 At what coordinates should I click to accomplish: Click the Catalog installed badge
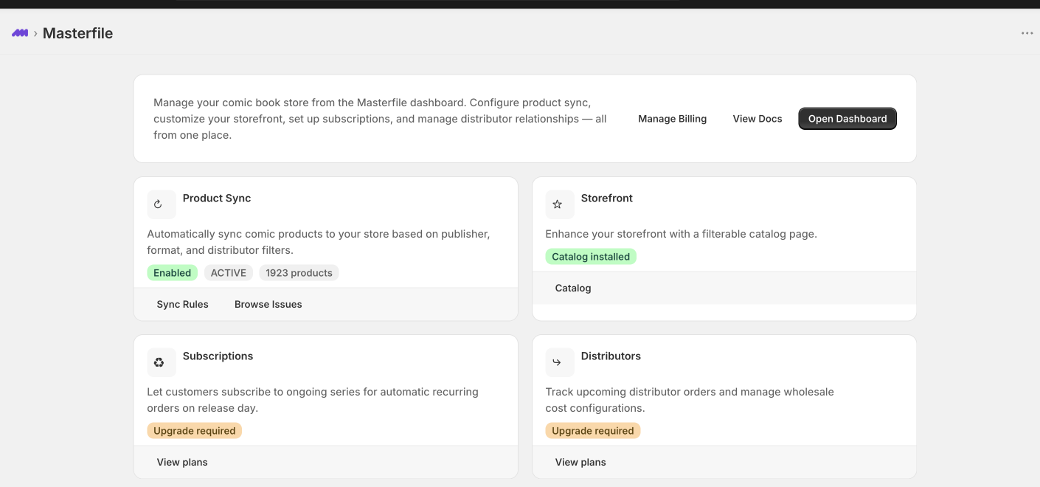click(x=591, y=257)
